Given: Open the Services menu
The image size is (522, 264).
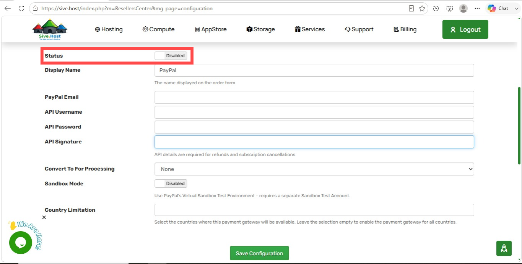Looking at the screenshot, I should click(310, 29).
